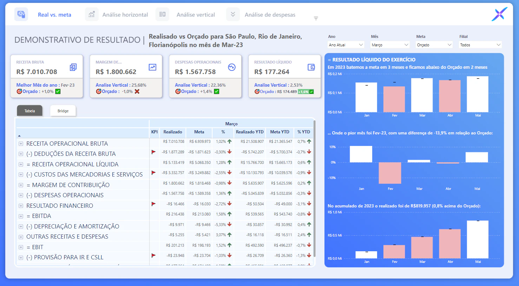Click the KPI flag on Resultado Financeiro row
Viewport: 519px width, 286px height.
[x=153, y=204]
